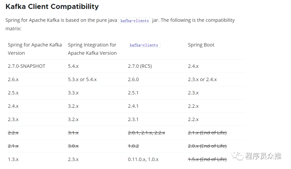Select the "0.11.0.x, 1.0.x" cell

(143, 159)
